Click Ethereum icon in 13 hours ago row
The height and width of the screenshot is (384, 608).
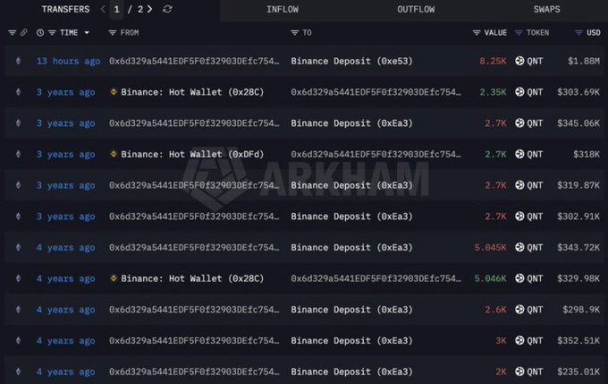(18, 61)
